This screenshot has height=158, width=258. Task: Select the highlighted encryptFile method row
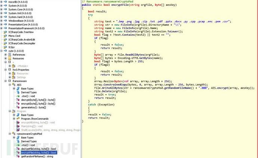[39, 152]
